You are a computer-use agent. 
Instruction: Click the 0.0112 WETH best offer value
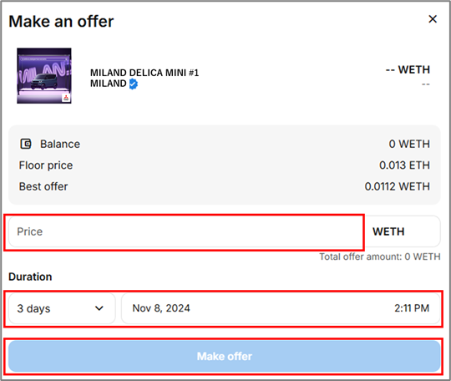(x=398, y=186)
